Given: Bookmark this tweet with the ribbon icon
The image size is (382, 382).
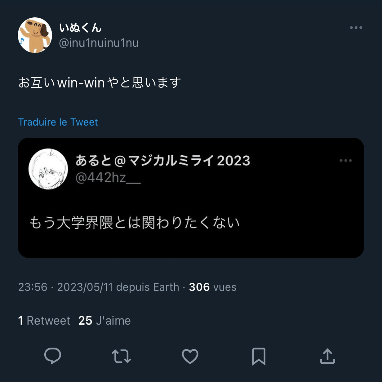Looking at the screenshot, I should point(259,356).
